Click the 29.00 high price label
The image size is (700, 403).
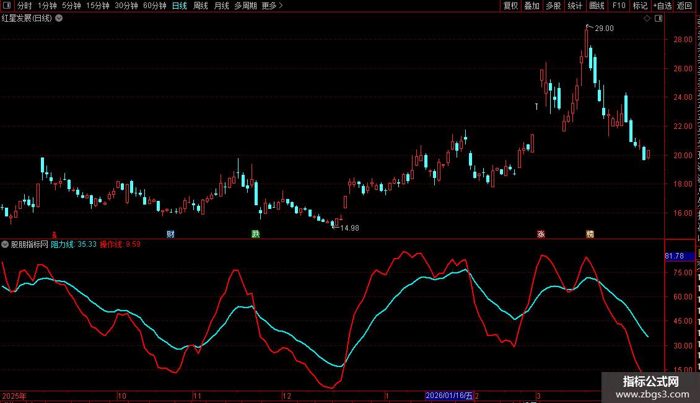pyautogui.click(x=605, y=28)
